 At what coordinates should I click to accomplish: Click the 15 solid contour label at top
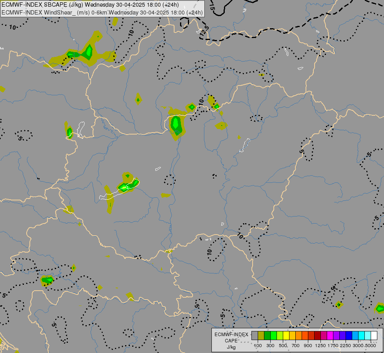(x=212, y=7)
